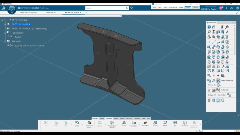Image resolution: width=240 pixels, height=135 pixels.
Task: Collapse the tree panel with the arrow
Action: [x=120, y=16]
